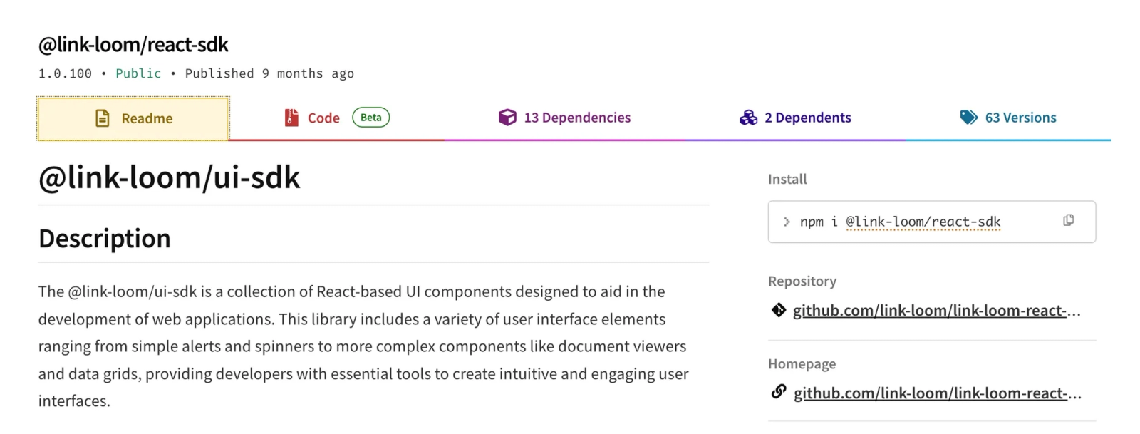
Task: Click the @link-loom/ui-sdk readme heading
Action: (170, 177)
